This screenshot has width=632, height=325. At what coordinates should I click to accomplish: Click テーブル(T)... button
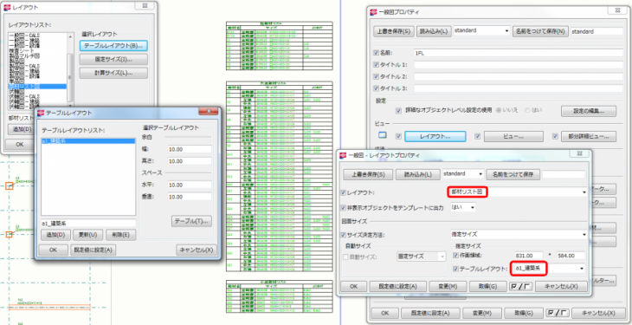point(191,221)
